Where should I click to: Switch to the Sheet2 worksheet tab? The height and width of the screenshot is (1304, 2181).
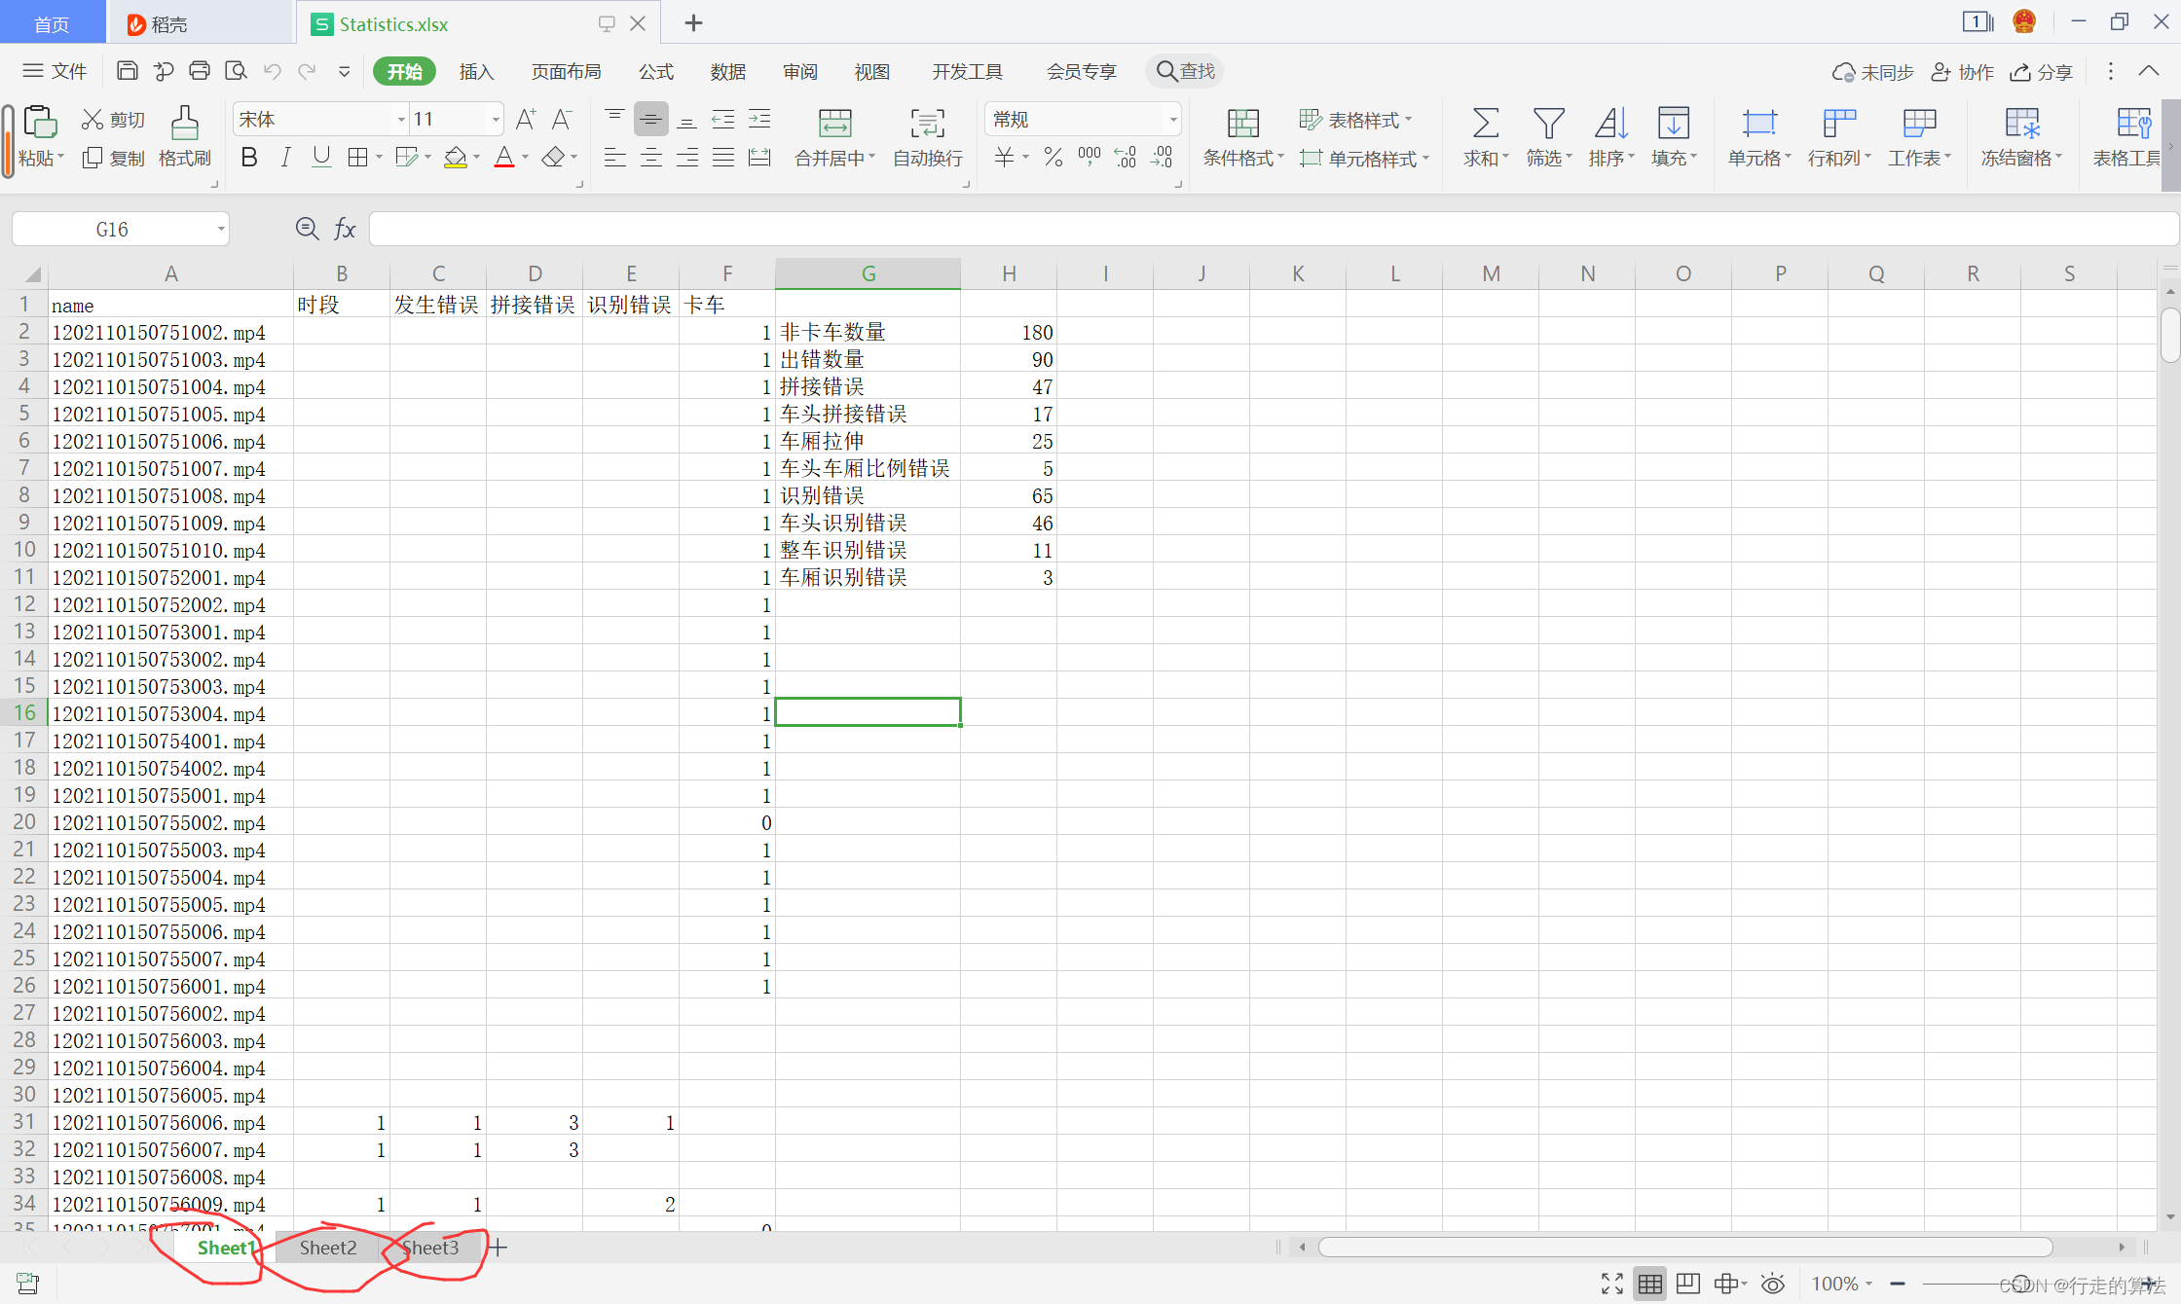pyautogui.click(x=328, y=1248)
